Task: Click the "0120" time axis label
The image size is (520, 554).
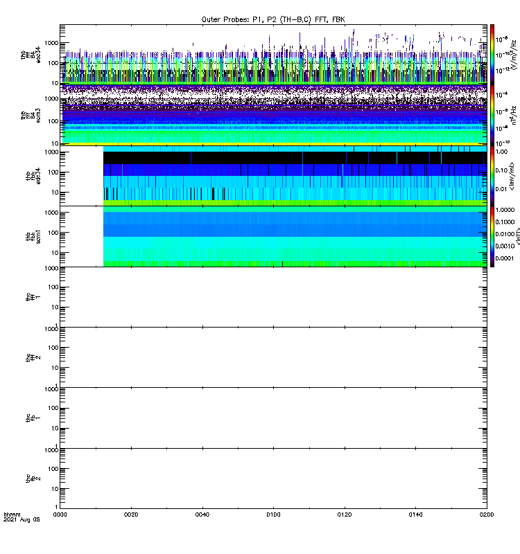Action: click(x=344, y=515)
